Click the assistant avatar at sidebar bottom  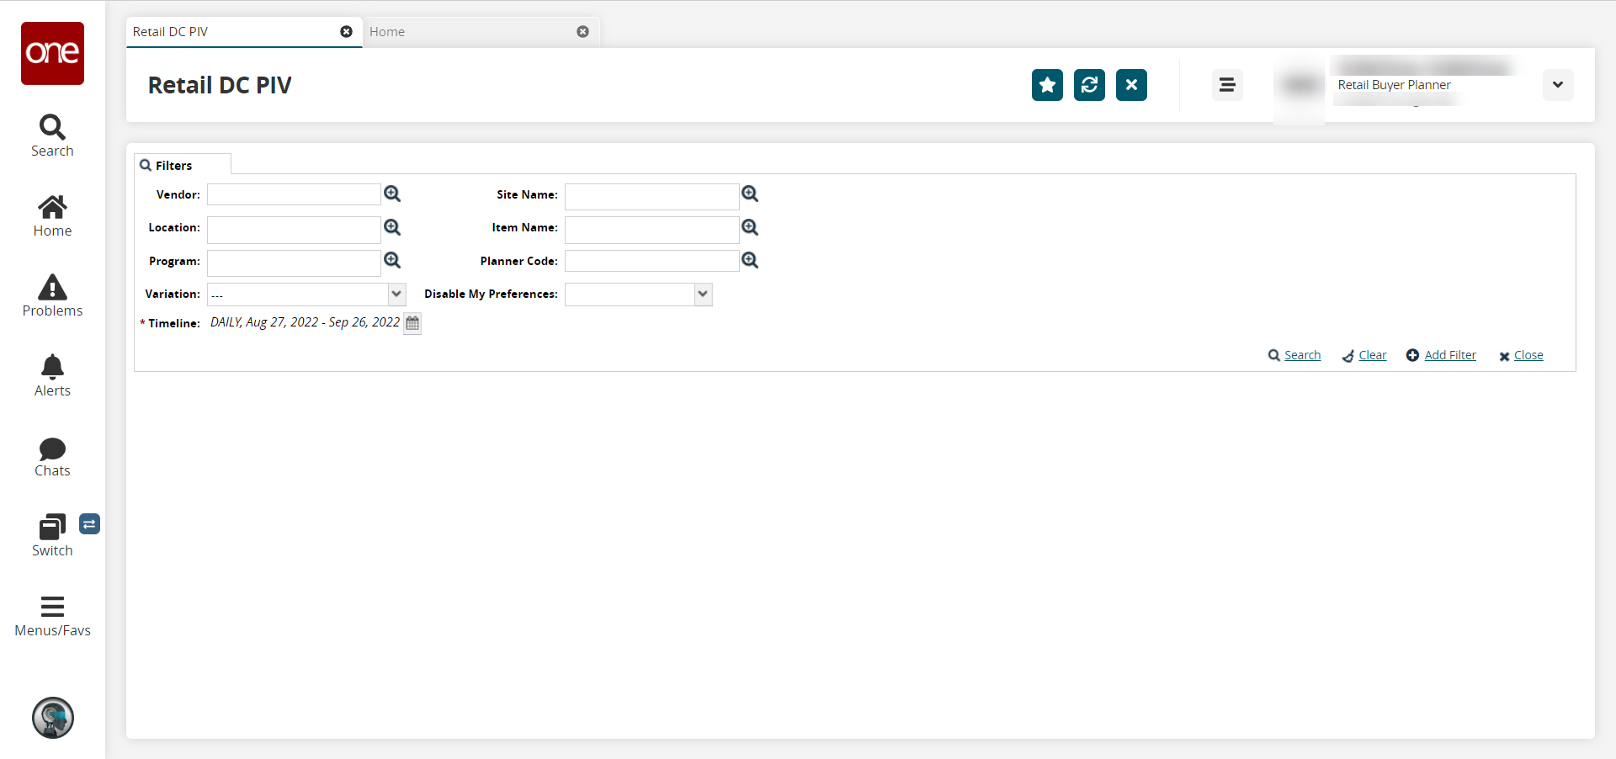point(53,718)
